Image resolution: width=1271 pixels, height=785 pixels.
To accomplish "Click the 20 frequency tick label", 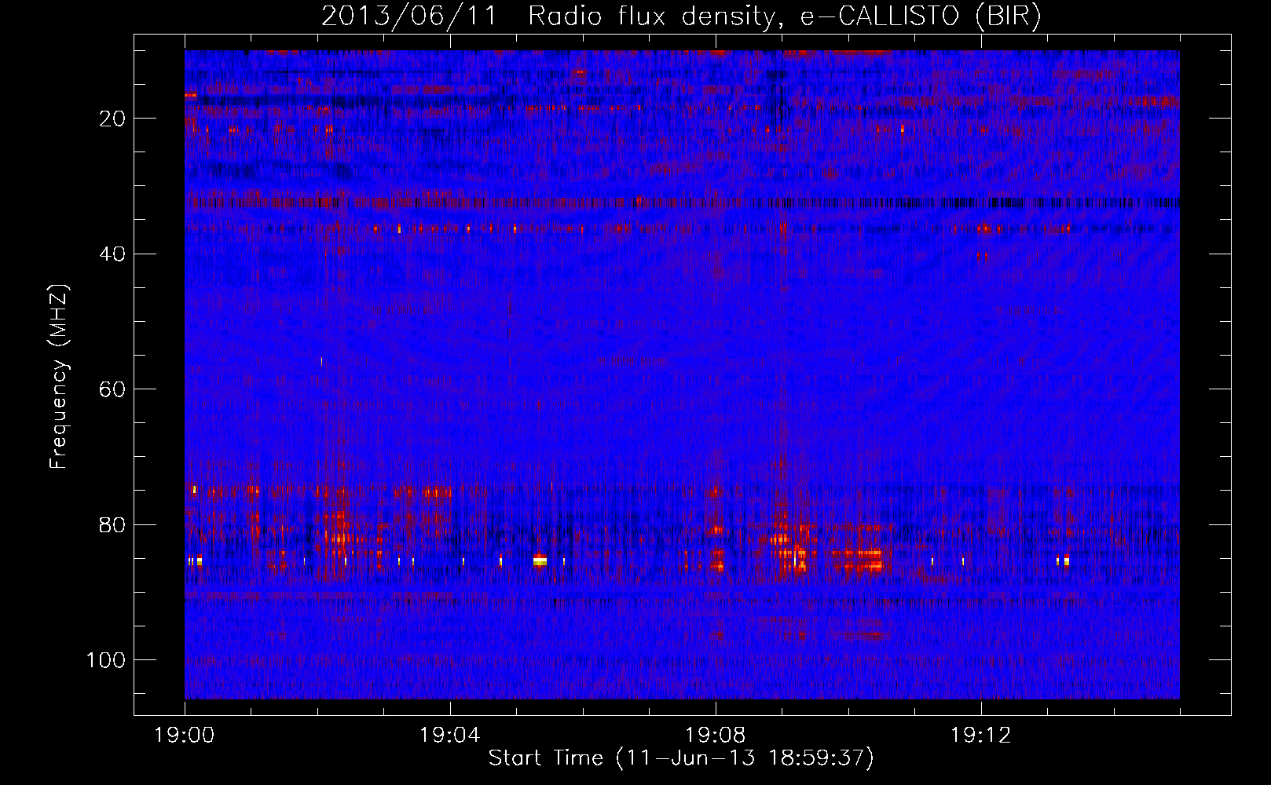I will point(113,119).
